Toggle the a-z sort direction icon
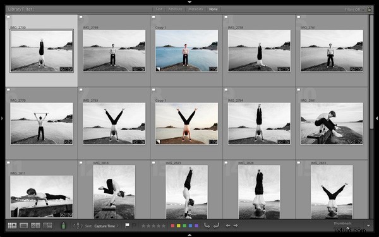 click(x=78, y=226)
